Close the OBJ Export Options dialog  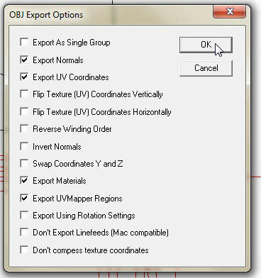(229, 11)
